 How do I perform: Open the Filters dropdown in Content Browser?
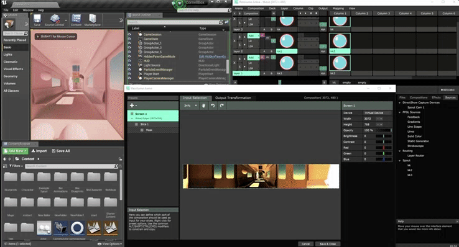pos(16,166)
